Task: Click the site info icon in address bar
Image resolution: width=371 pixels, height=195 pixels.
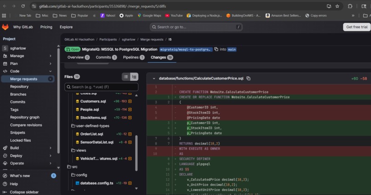Action: point(34,6)
